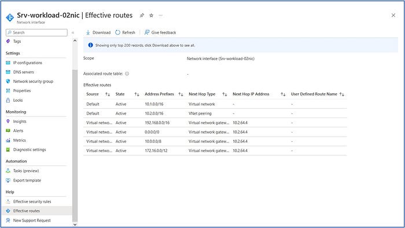Click the Export template icon

(8, 180)
